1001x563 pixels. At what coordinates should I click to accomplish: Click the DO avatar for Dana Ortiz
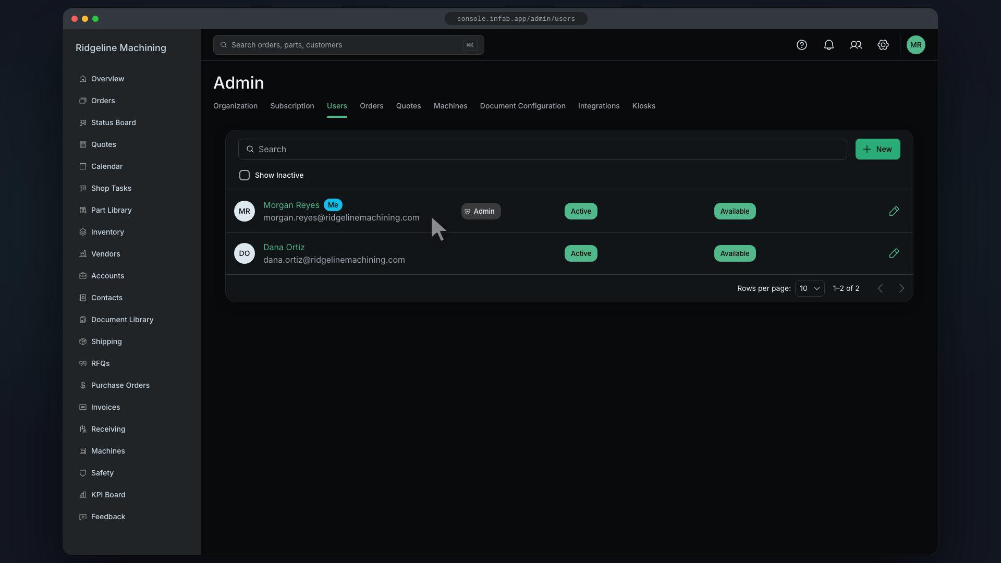point(245,253)
